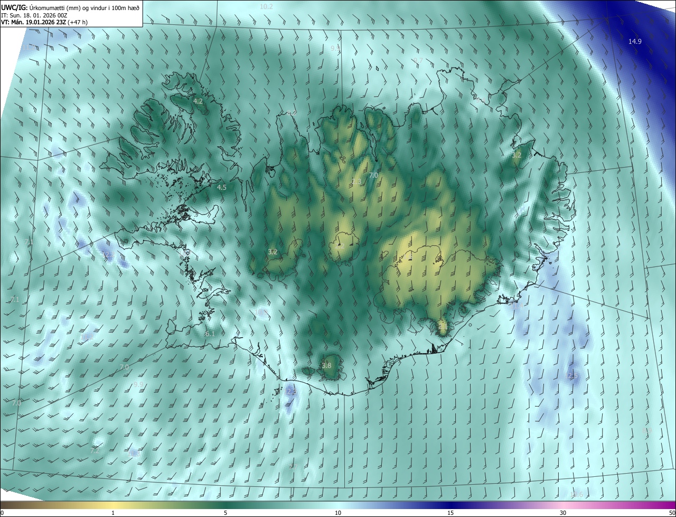676x517 pixels.
Task: Click the 4.5 value label on the map
Action: click(222, 187)
